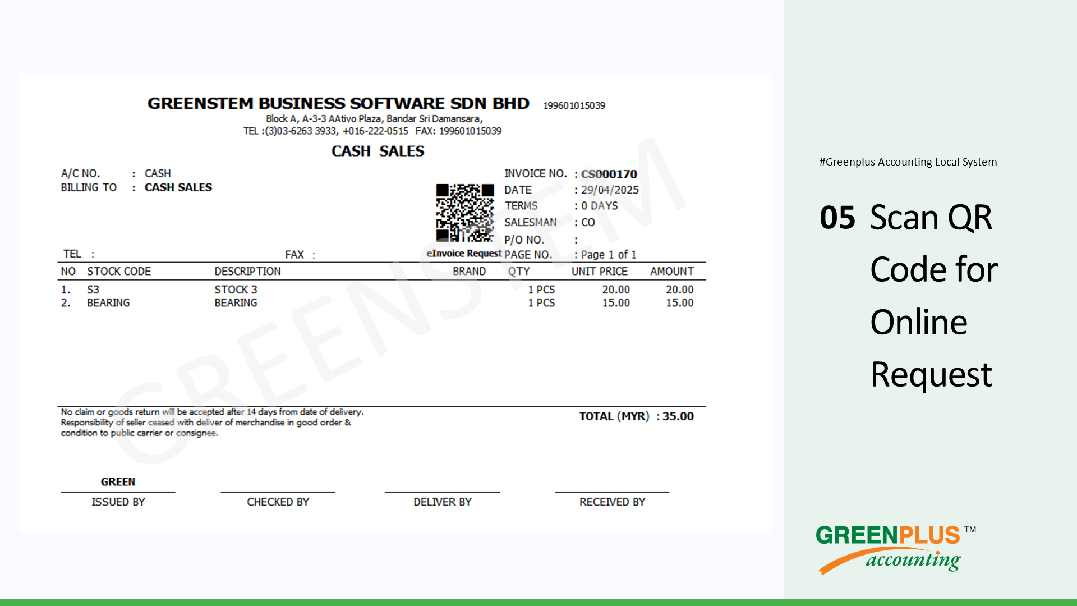
Task: Click description STOCK 3
Action: [236, 290]
